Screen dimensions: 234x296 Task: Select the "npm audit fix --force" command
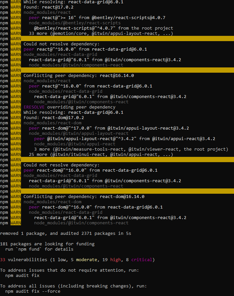click(x=33, y=291)
